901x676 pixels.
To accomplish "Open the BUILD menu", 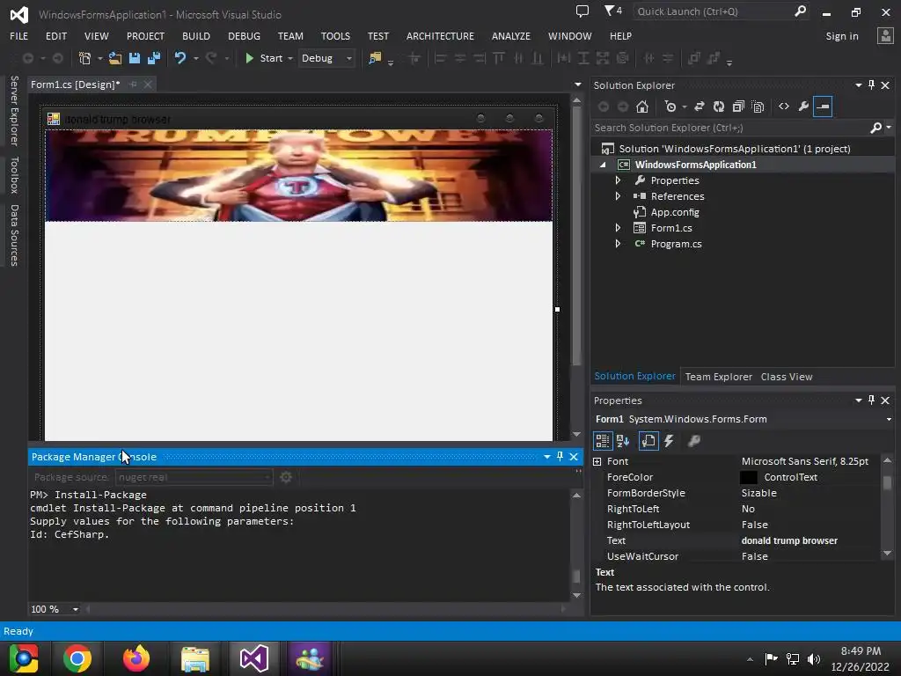I will pos(196,36).
